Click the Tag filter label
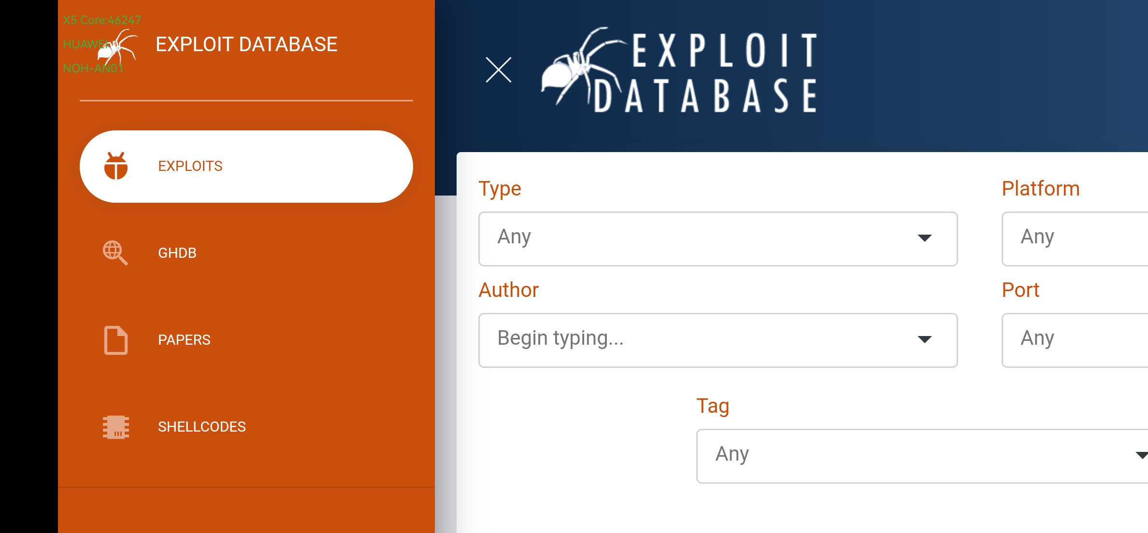The height and width of the screenshot is (533, 1148). (713, 407)
